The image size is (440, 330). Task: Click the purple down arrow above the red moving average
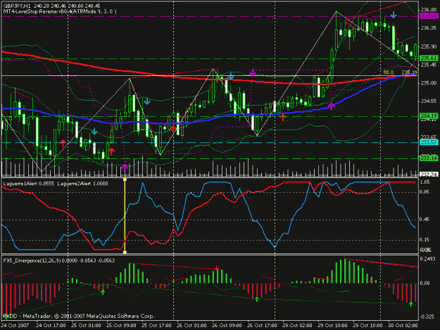[x=253, y=72]
